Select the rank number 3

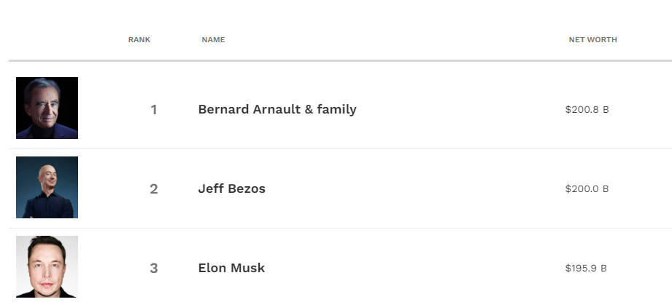tap(154, 269)
